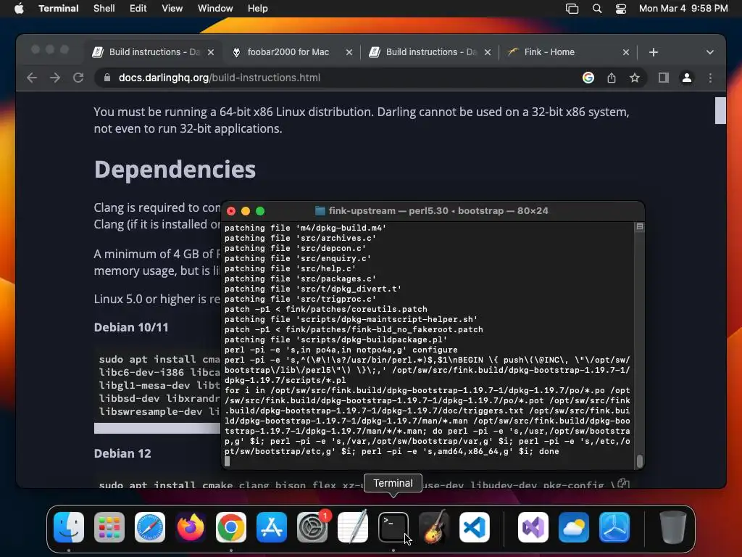Open Visual Studio purple icon in Dock
The height and width of the screenshot is (557, 742).
click(x=533, y=527)
